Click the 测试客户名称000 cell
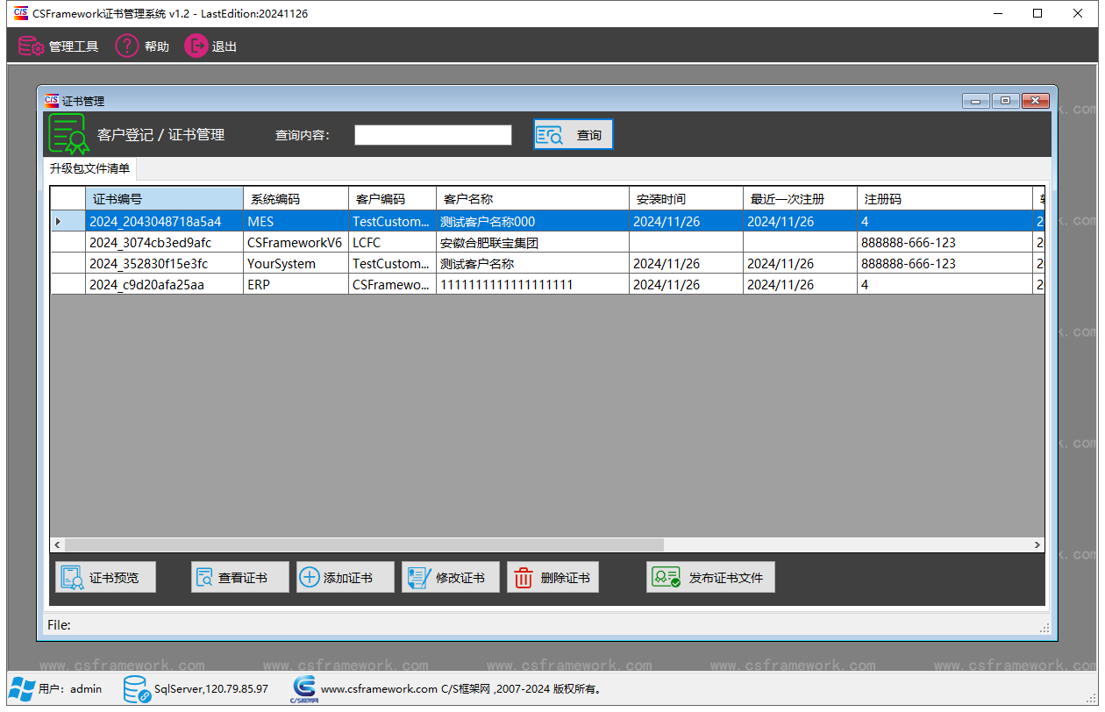This screenshot has width=1105, height=712. click(x=532, y=222)
